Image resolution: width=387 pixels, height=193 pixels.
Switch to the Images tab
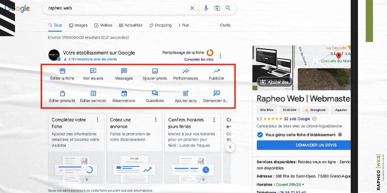(78, 25)
